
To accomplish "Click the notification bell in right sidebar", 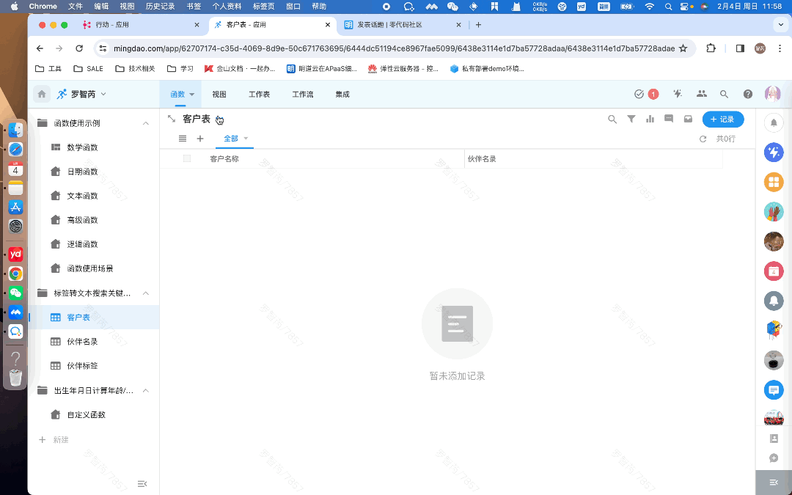I will pyautogui.click(x=774, y=122).
